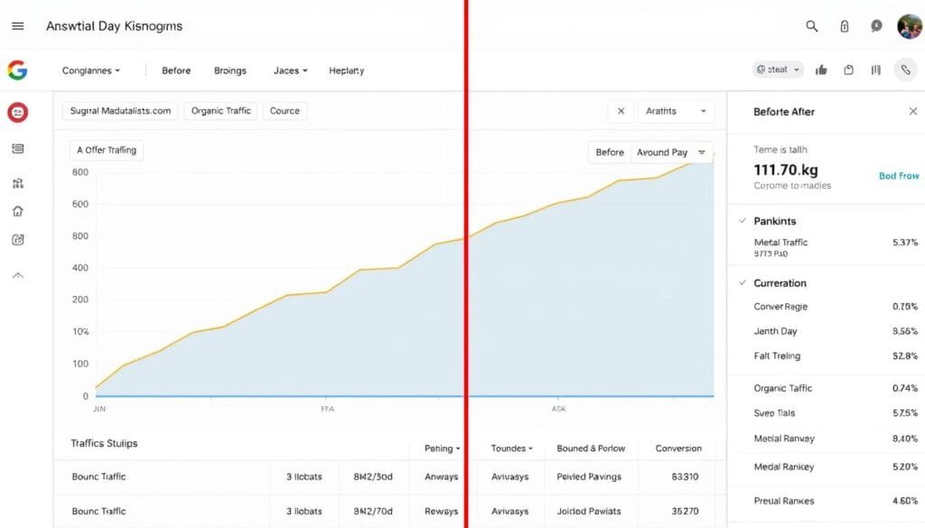Click the share link icon top right

point(906,69)
